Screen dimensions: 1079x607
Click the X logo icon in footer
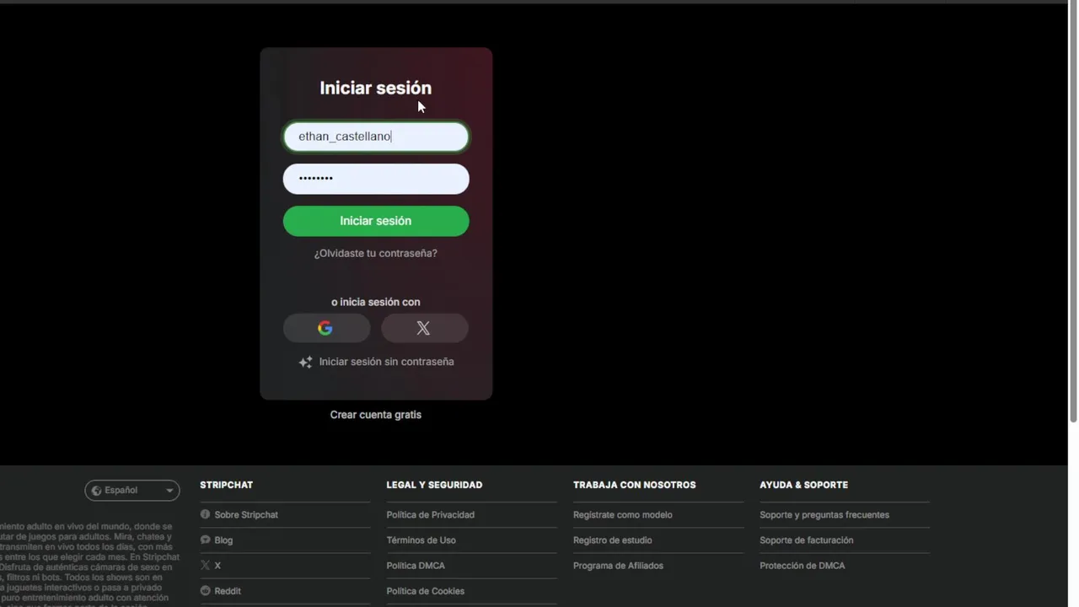point(205,566)
